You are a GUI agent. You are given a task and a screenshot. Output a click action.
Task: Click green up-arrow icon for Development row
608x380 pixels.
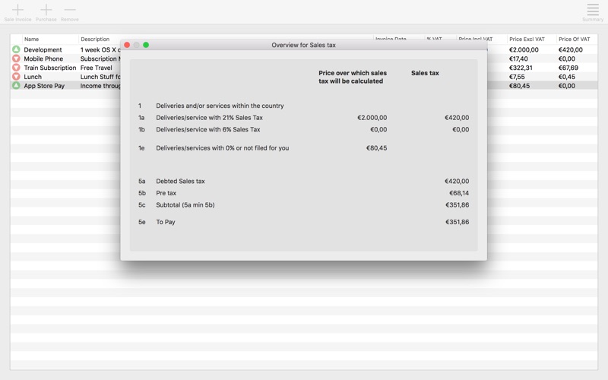click(x=16, y=49)
